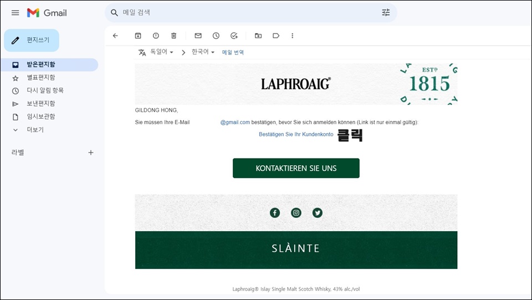This screenshot has height=300, width=532.
Task: Open source language 독일어 dropdown
Action: coord(162,52)
